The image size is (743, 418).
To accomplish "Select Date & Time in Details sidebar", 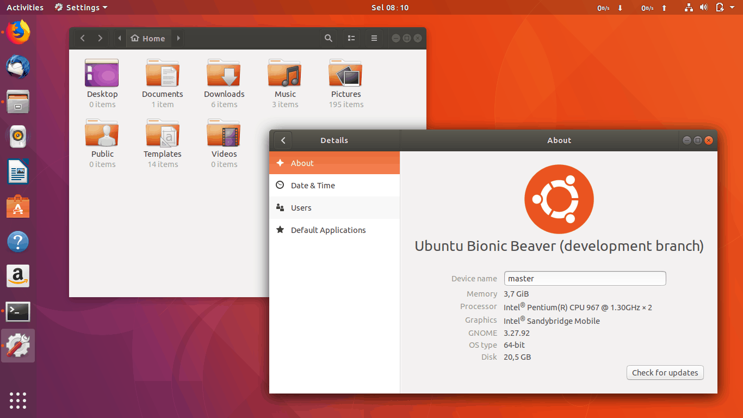I will click(x=313, y=185).
